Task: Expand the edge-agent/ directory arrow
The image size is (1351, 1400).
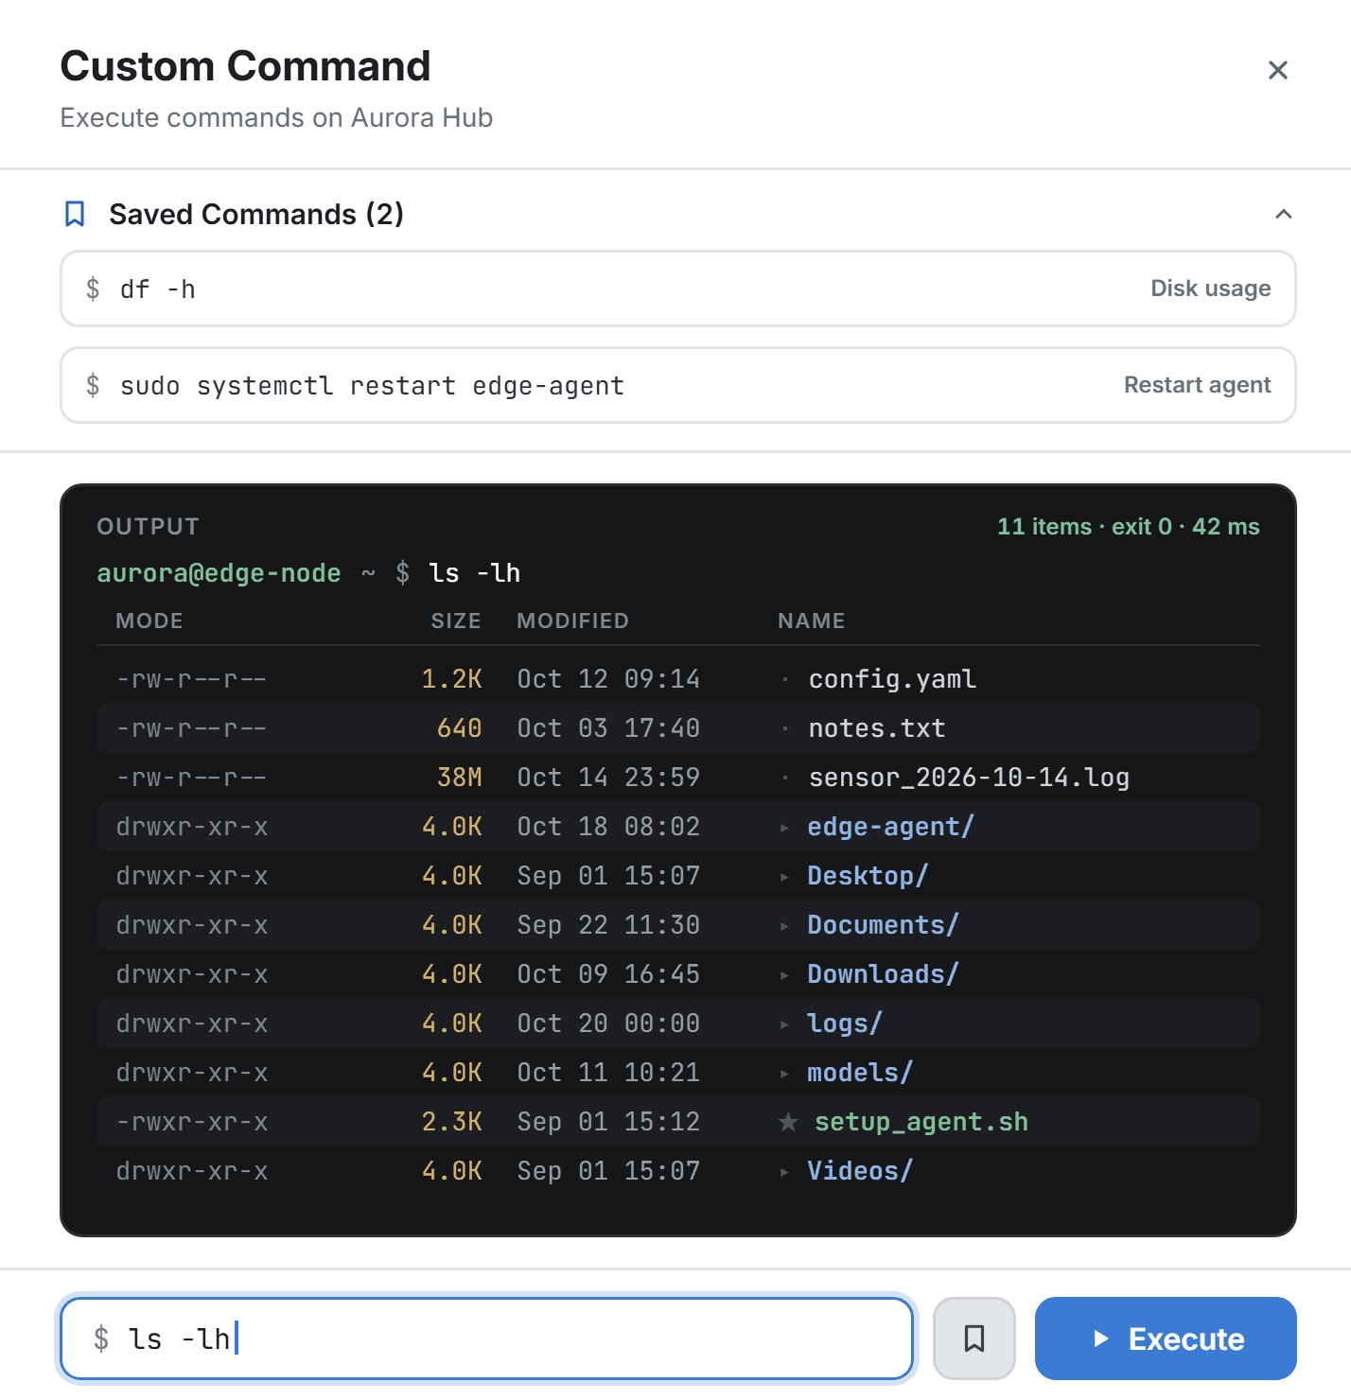Action: tap(784, 828)
